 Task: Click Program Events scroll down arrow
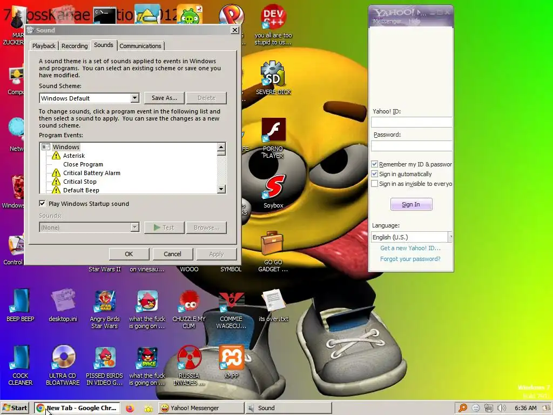click(221, 189)
